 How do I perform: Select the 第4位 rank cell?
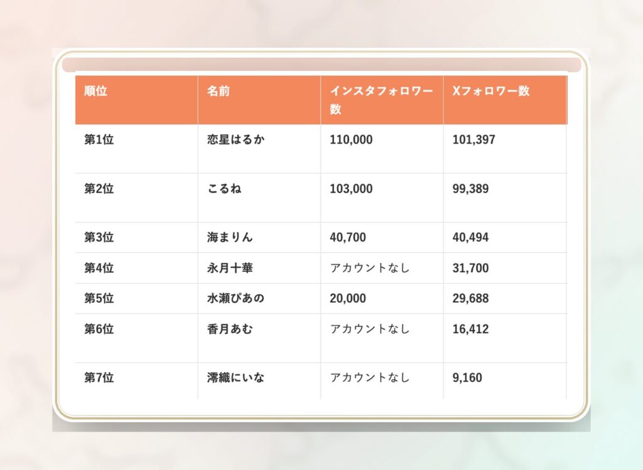pyautogui.click(x=99, y=269)
